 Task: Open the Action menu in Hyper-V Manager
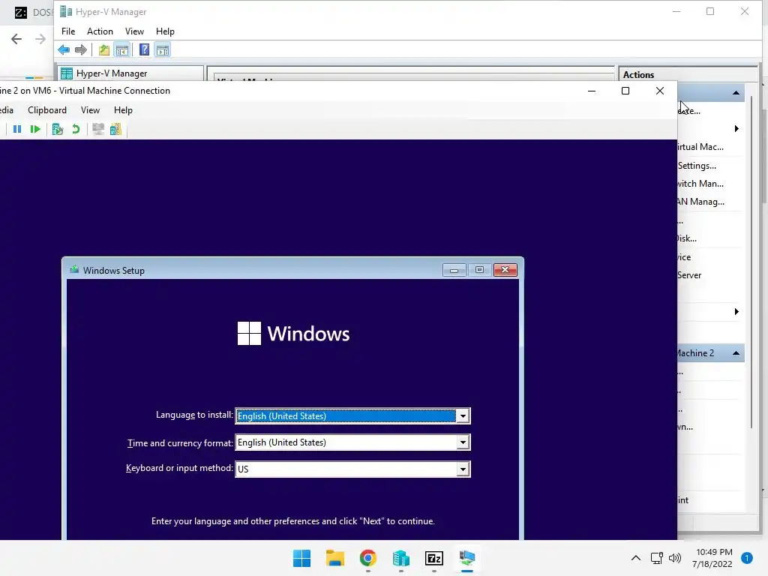tap(100, 31)
